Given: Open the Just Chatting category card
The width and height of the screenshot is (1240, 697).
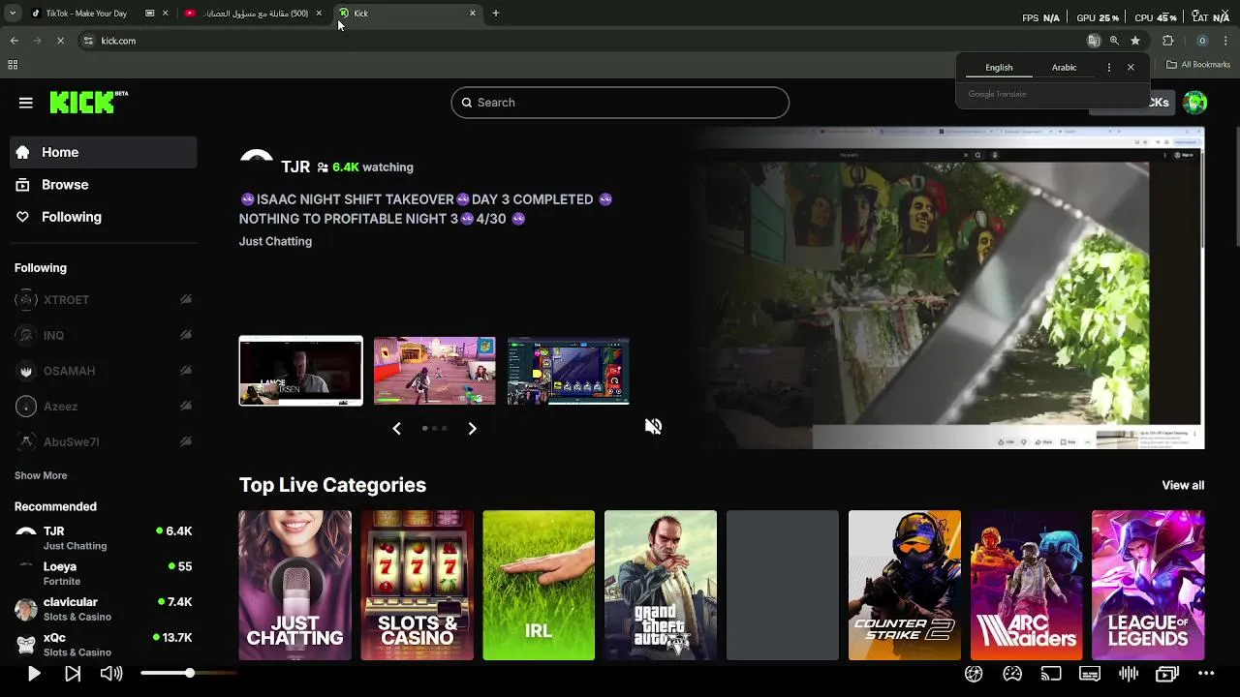Looking at the screenshot, I should [295, 586].
